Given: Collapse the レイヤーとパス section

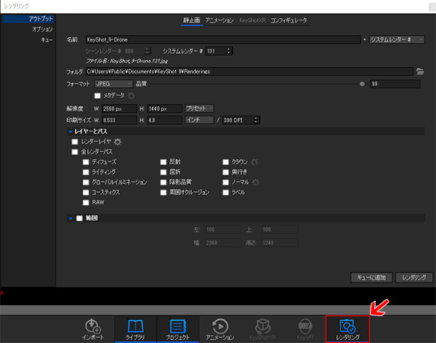Looking at the screenshot, I should 70,131.
